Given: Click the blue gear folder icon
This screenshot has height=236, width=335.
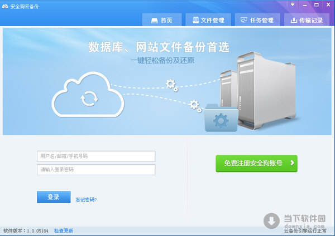Looking at the screenshot, I should (221, 118).
